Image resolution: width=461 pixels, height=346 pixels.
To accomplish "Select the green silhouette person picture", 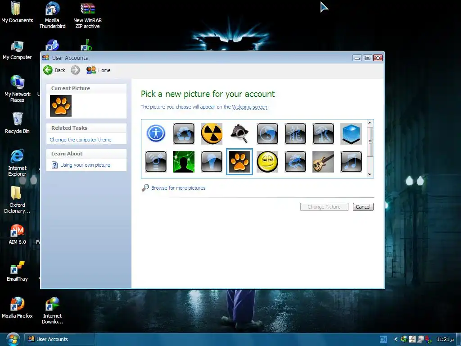I will click(x=184, y=162).
